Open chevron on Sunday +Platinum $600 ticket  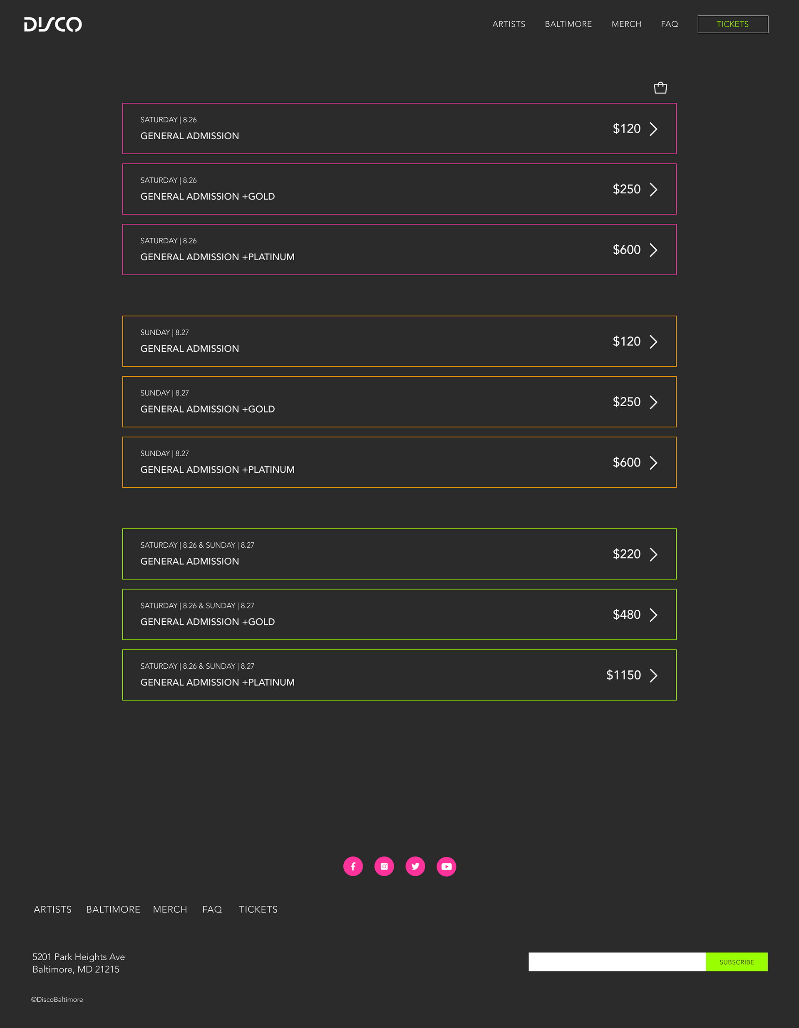click(653, 463)
